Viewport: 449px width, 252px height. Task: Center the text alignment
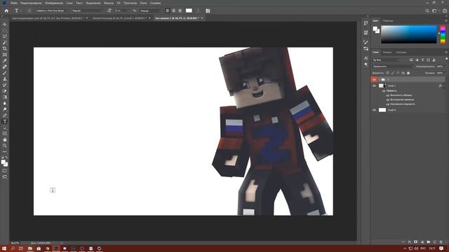[x=174, y=11]
